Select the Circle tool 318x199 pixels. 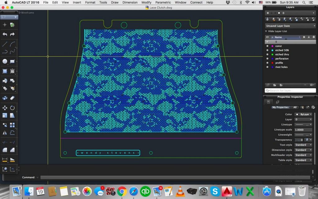tap(4, 61)
